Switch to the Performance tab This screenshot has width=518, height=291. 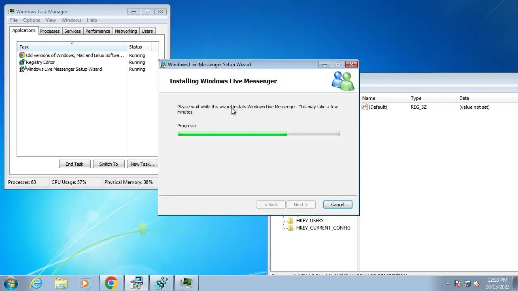(98, 31)
